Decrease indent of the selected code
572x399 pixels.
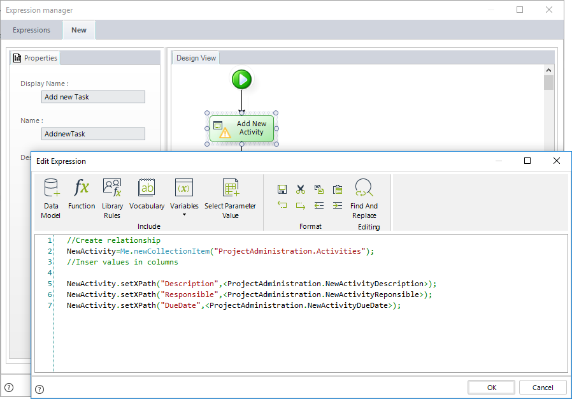(319, 205)
